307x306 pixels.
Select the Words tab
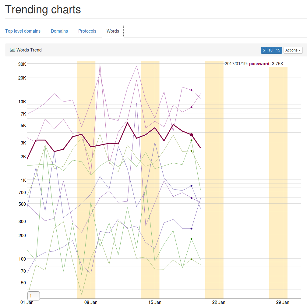[x=113, y=31]
